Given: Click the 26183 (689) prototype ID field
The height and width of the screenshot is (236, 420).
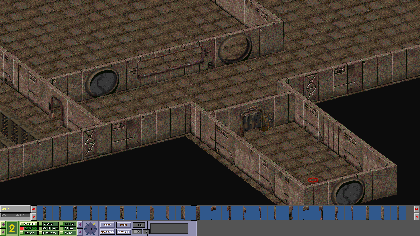Looking at the screenshot, I should 15,215.
